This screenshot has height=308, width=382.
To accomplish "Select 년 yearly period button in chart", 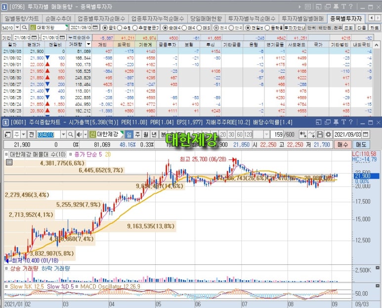I will pyautogui.click(x=154, y=134).
